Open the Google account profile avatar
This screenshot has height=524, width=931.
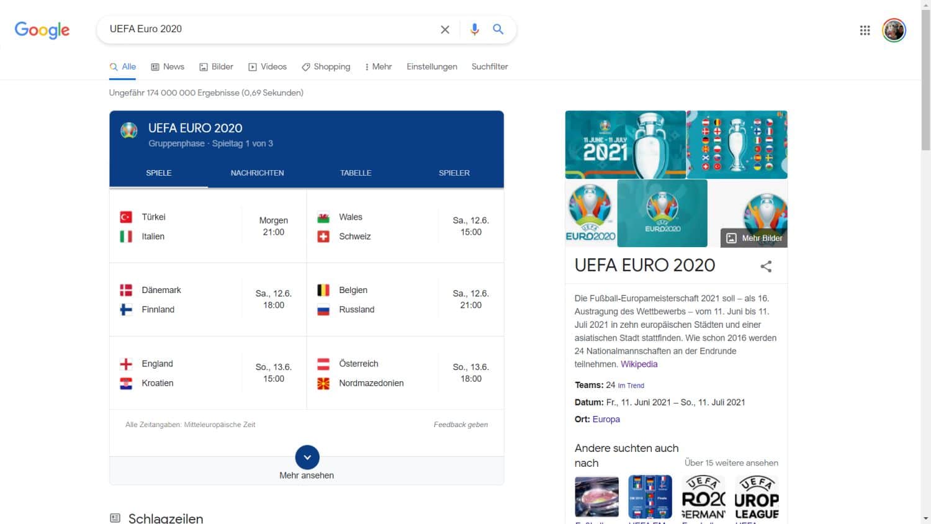pos(894,30)
